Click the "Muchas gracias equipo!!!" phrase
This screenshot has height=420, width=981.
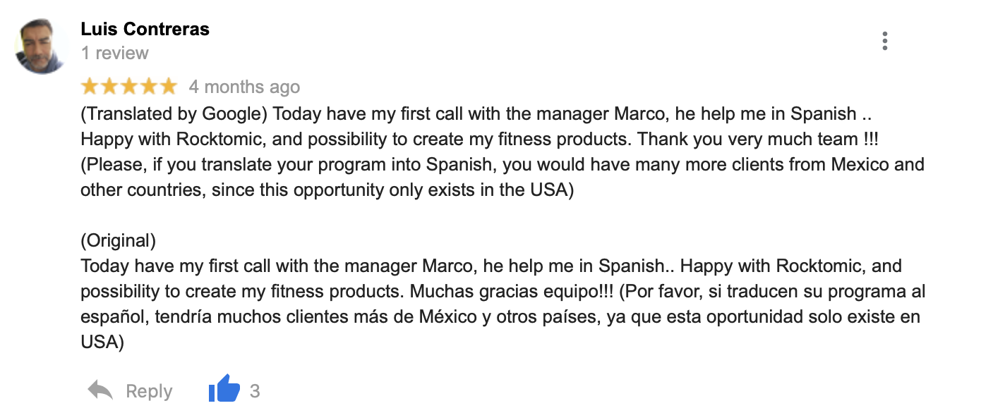(512, 292)
